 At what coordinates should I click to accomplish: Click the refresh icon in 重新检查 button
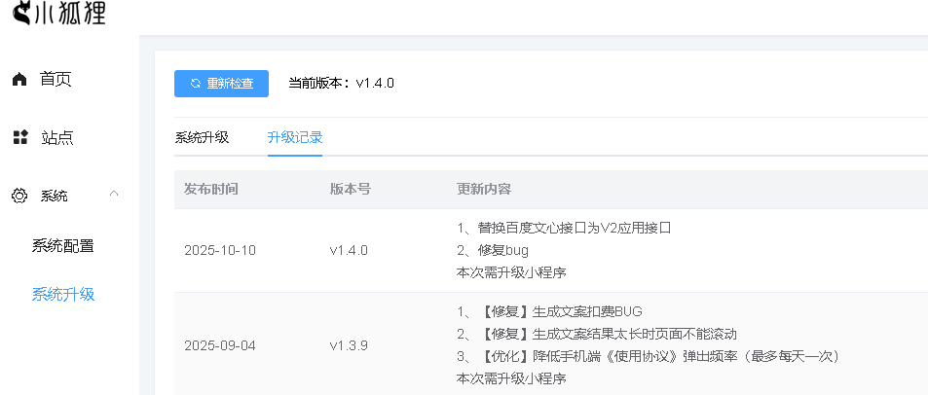(196, 84)
